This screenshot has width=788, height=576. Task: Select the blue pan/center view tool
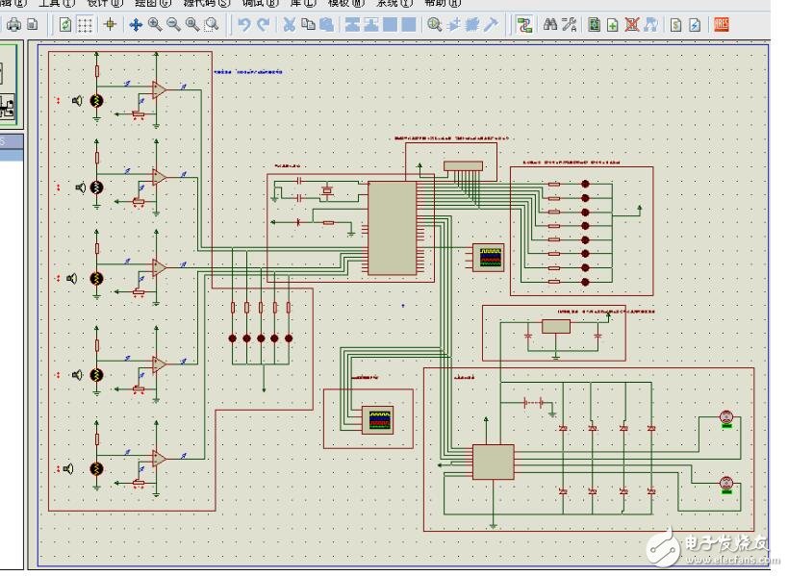[136, 25]
